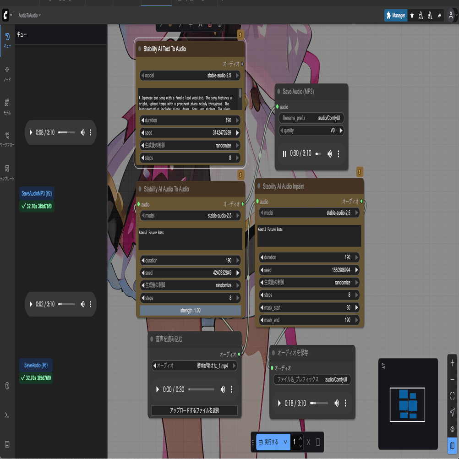Click アップロードするファイルを選択 button

pos(194,410)
